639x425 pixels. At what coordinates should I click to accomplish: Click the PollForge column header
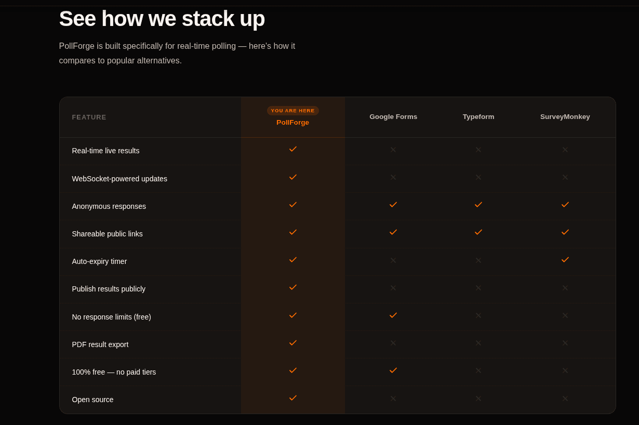(x=293, y=122)
